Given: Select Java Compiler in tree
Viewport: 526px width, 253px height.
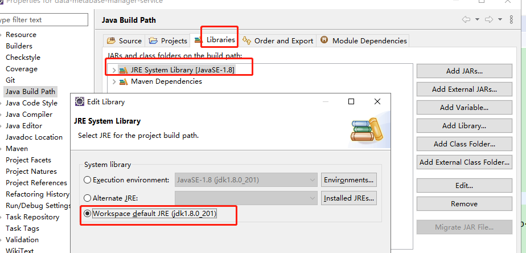Looking at the screenshot, I should [29, 115].
